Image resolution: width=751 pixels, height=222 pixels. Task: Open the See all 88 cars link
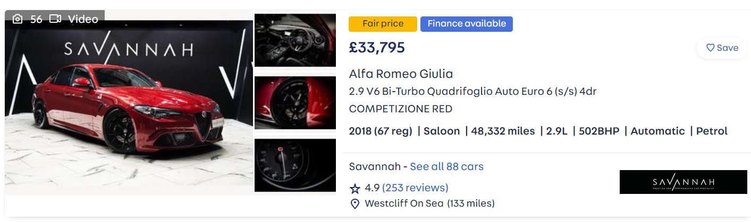(x=446, y=166)
